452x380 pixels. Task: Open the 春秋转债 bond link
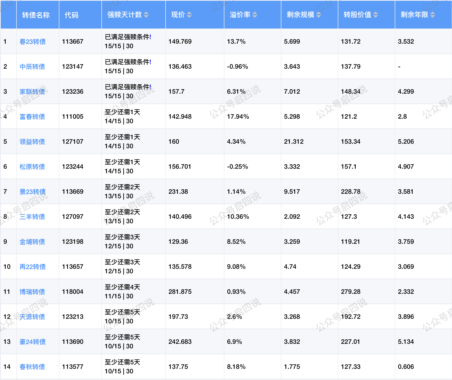click(32, 367)
